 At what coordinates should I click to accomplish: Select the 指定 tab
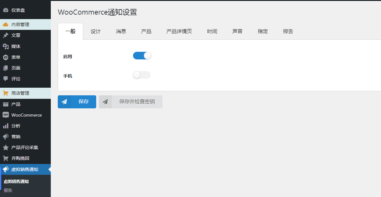click(x=263, y=31)
